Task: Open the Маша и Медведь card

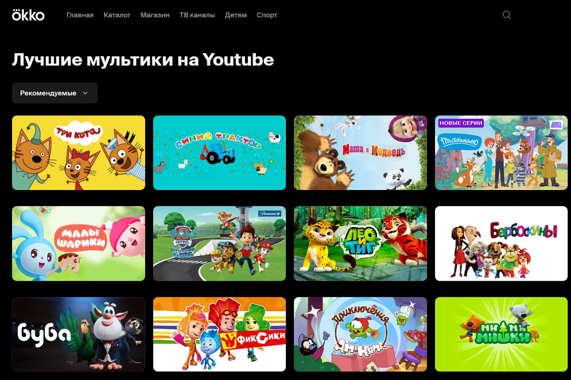Action: click(361, 152)
